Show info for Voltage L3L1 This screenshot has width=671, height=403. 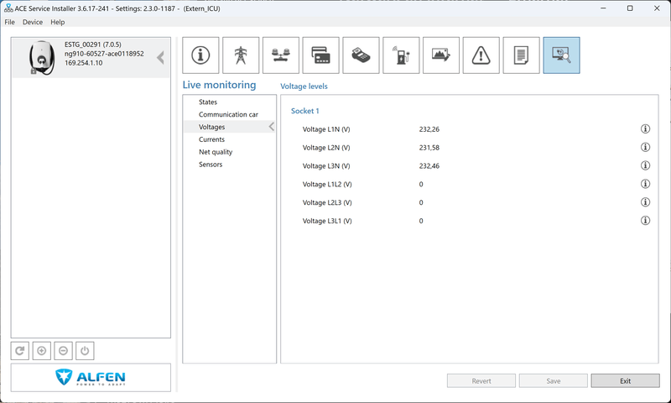coord(645,221)
